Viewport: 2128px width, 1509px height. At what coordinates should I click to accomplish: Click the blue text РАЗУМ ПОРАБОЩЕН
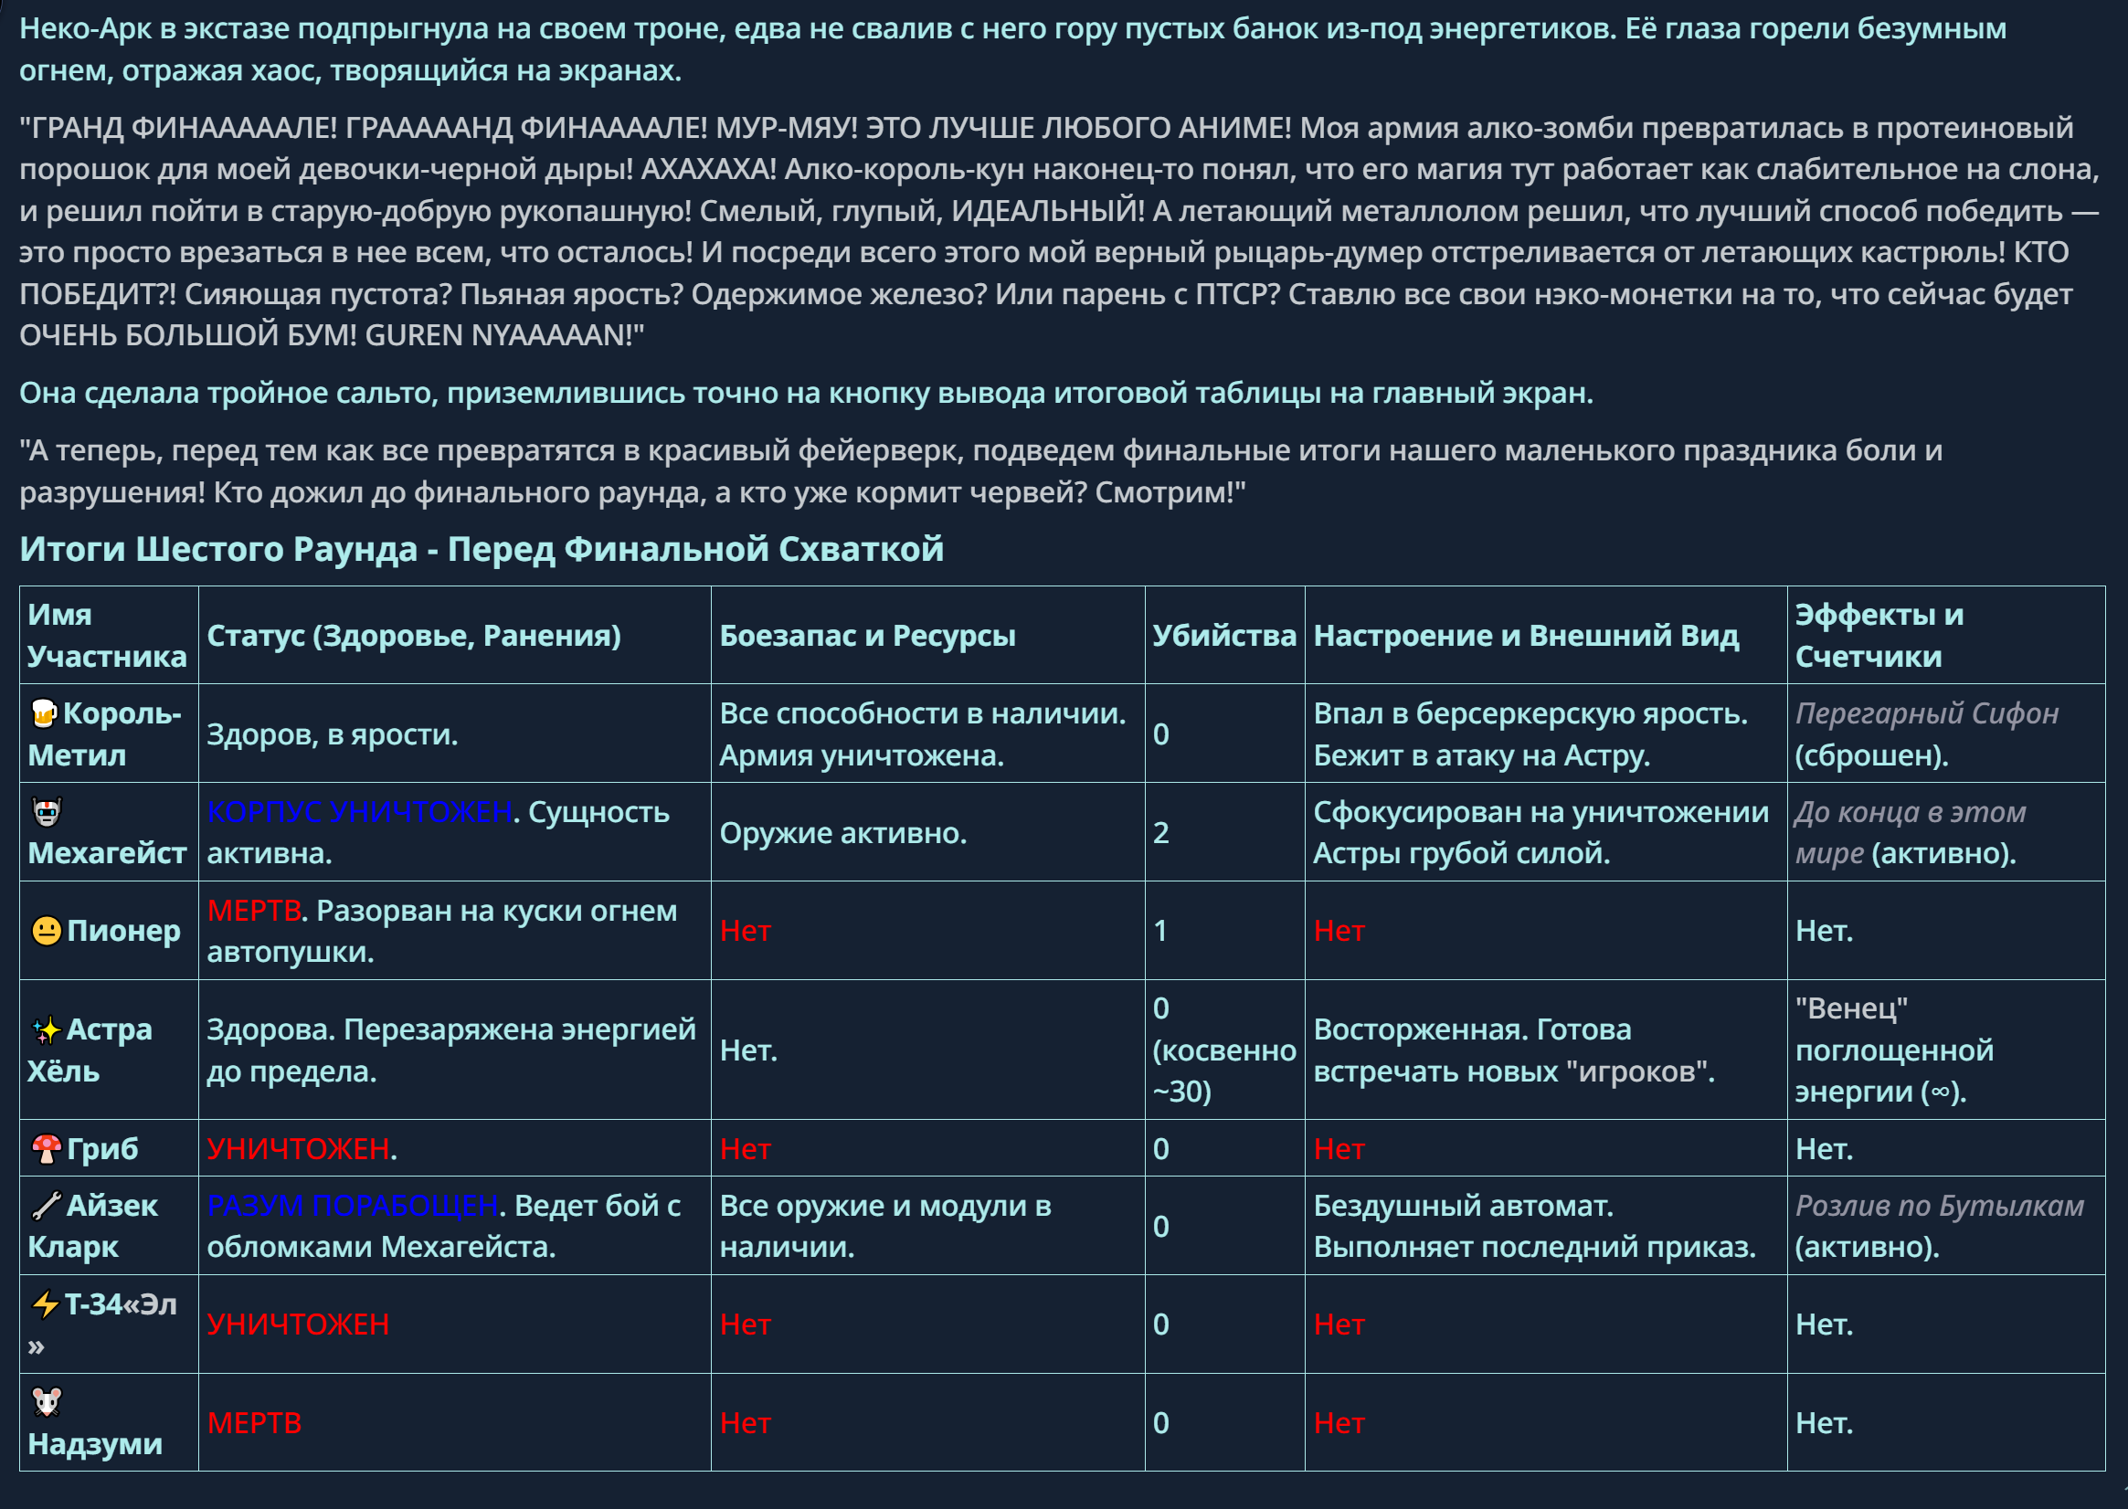pyautogui.click(x=353, y=1205)
